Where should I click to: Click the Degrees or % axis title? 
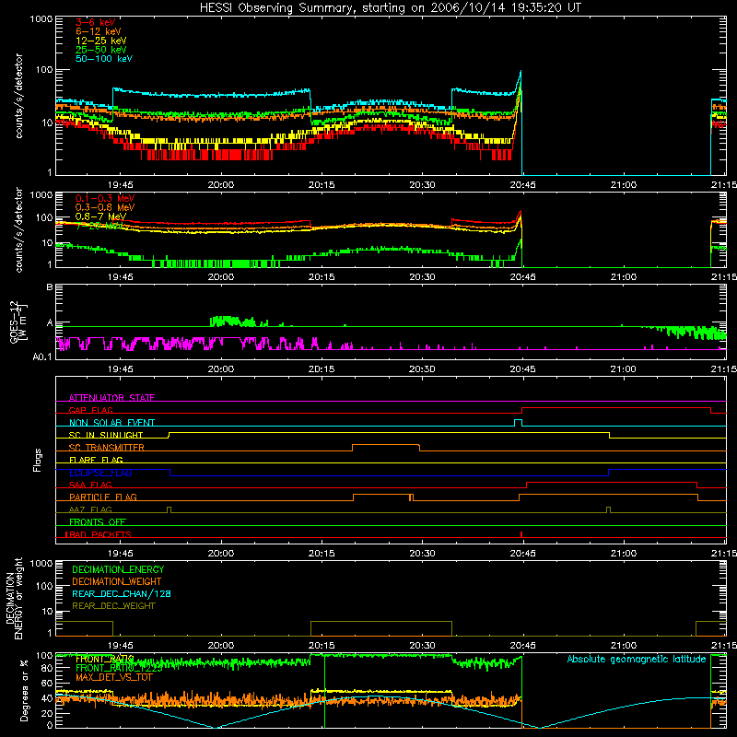(24, 690)
